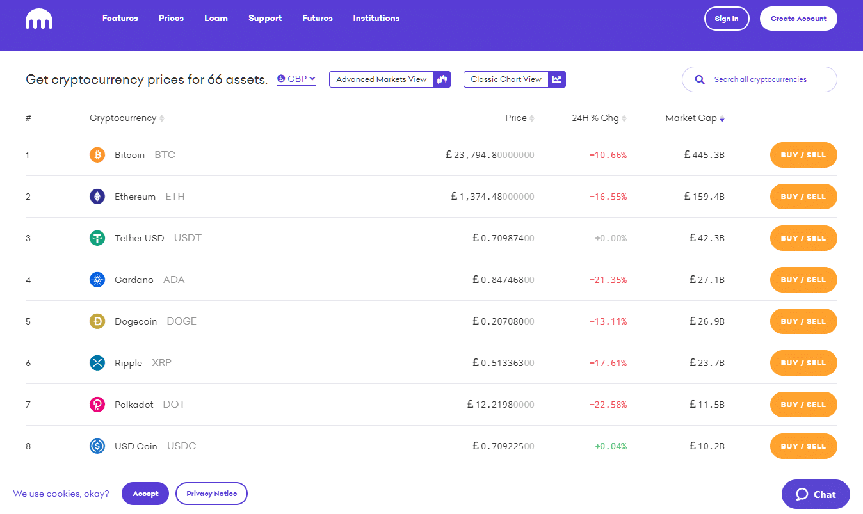Click the Bitcoin name link
Viewport: 863px width, 514px height.
tap(129, 155)
